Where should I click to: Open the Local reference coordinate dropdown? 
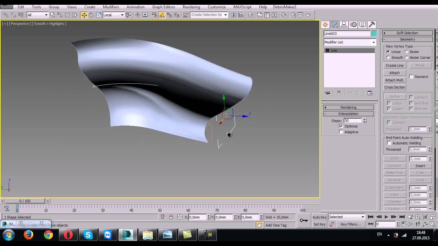point(113,15)
